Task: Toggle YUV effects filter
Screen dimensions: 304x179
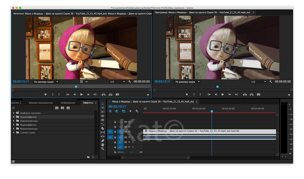Action: tap(68, 108)
